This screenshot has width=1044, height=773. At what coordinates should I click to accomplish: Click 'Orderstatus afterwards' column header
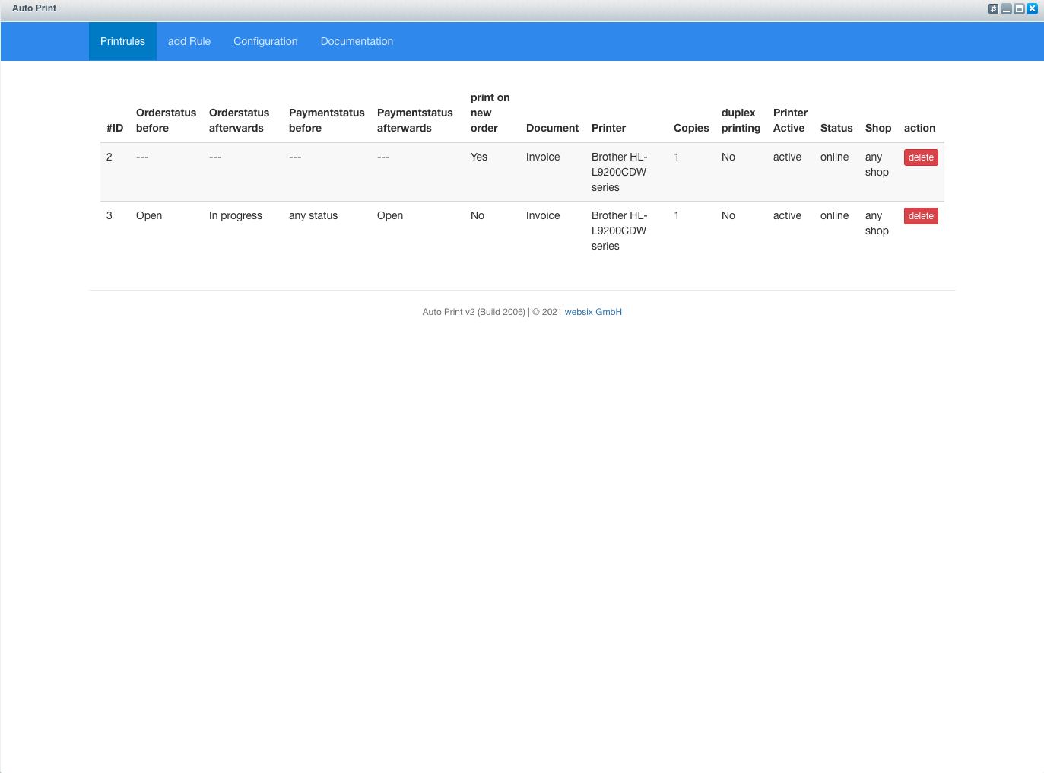239,120
